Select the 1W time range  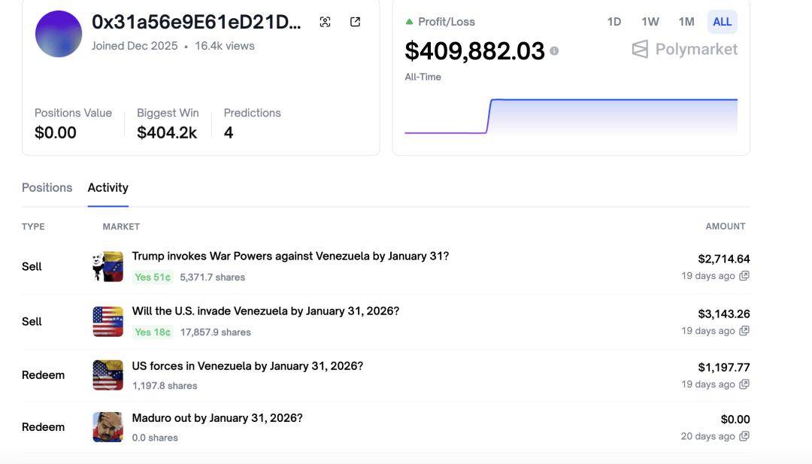(650, 22)
